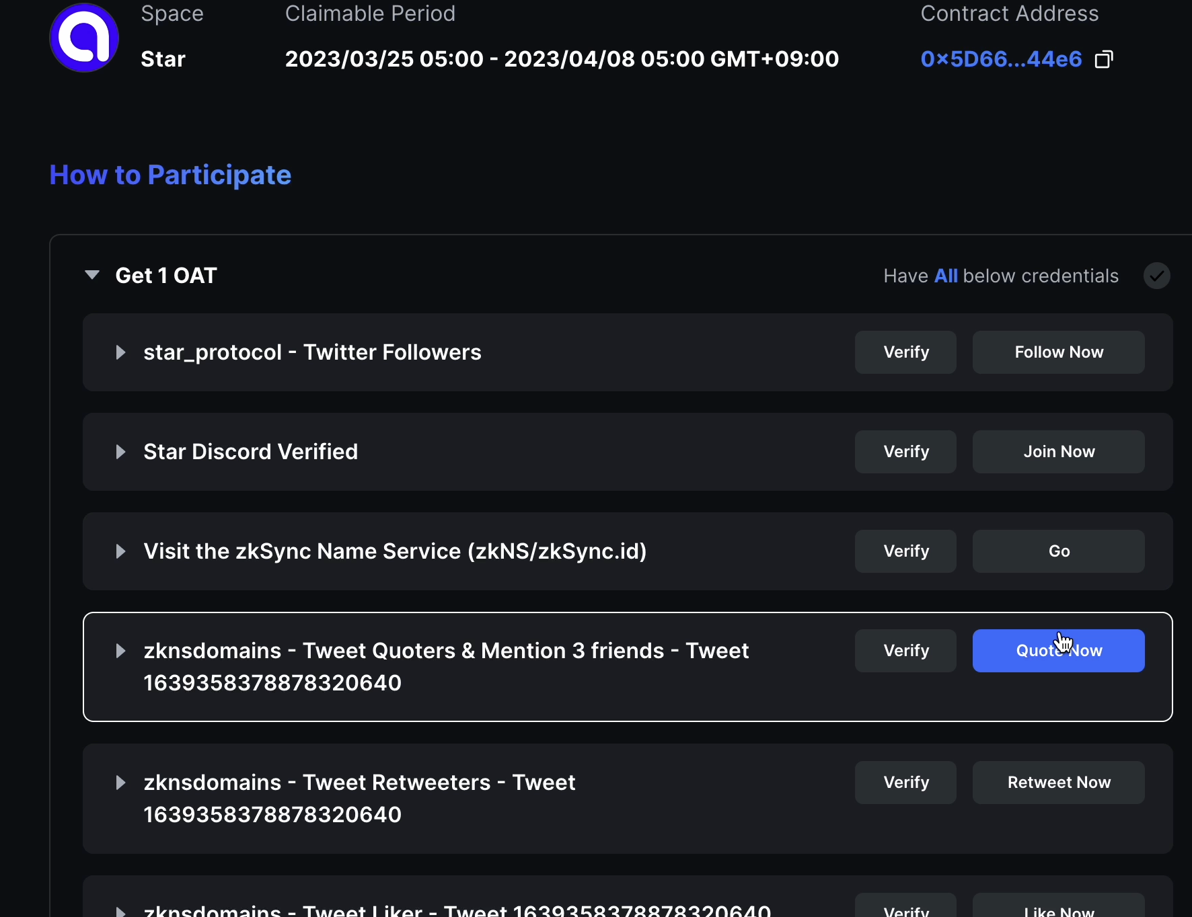The height and width of the screenshot is (917, 1192).
Task: Click Follow Now button
Action: [1059, 352]
